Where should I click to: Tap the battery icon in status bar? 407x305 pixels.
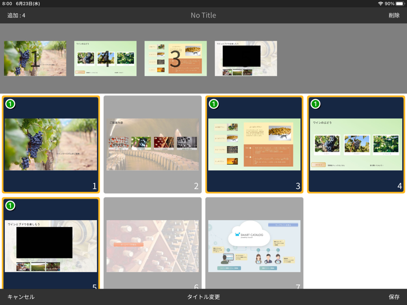tap(399, 4)
